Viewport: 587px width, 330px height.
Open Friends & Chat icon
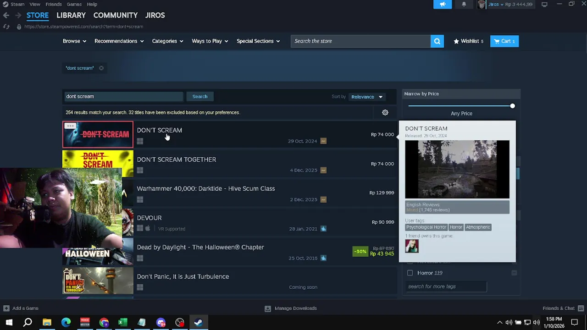click(581, 308)
